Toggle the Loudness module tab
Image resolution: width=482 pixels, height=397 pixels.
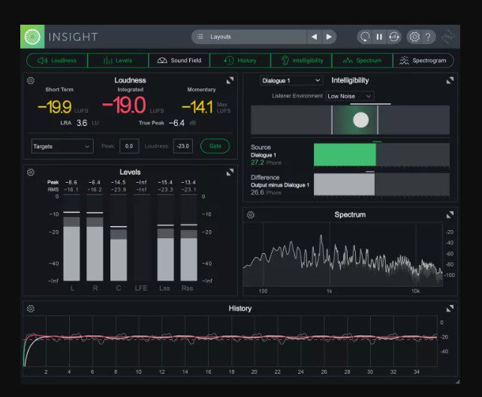57,61
